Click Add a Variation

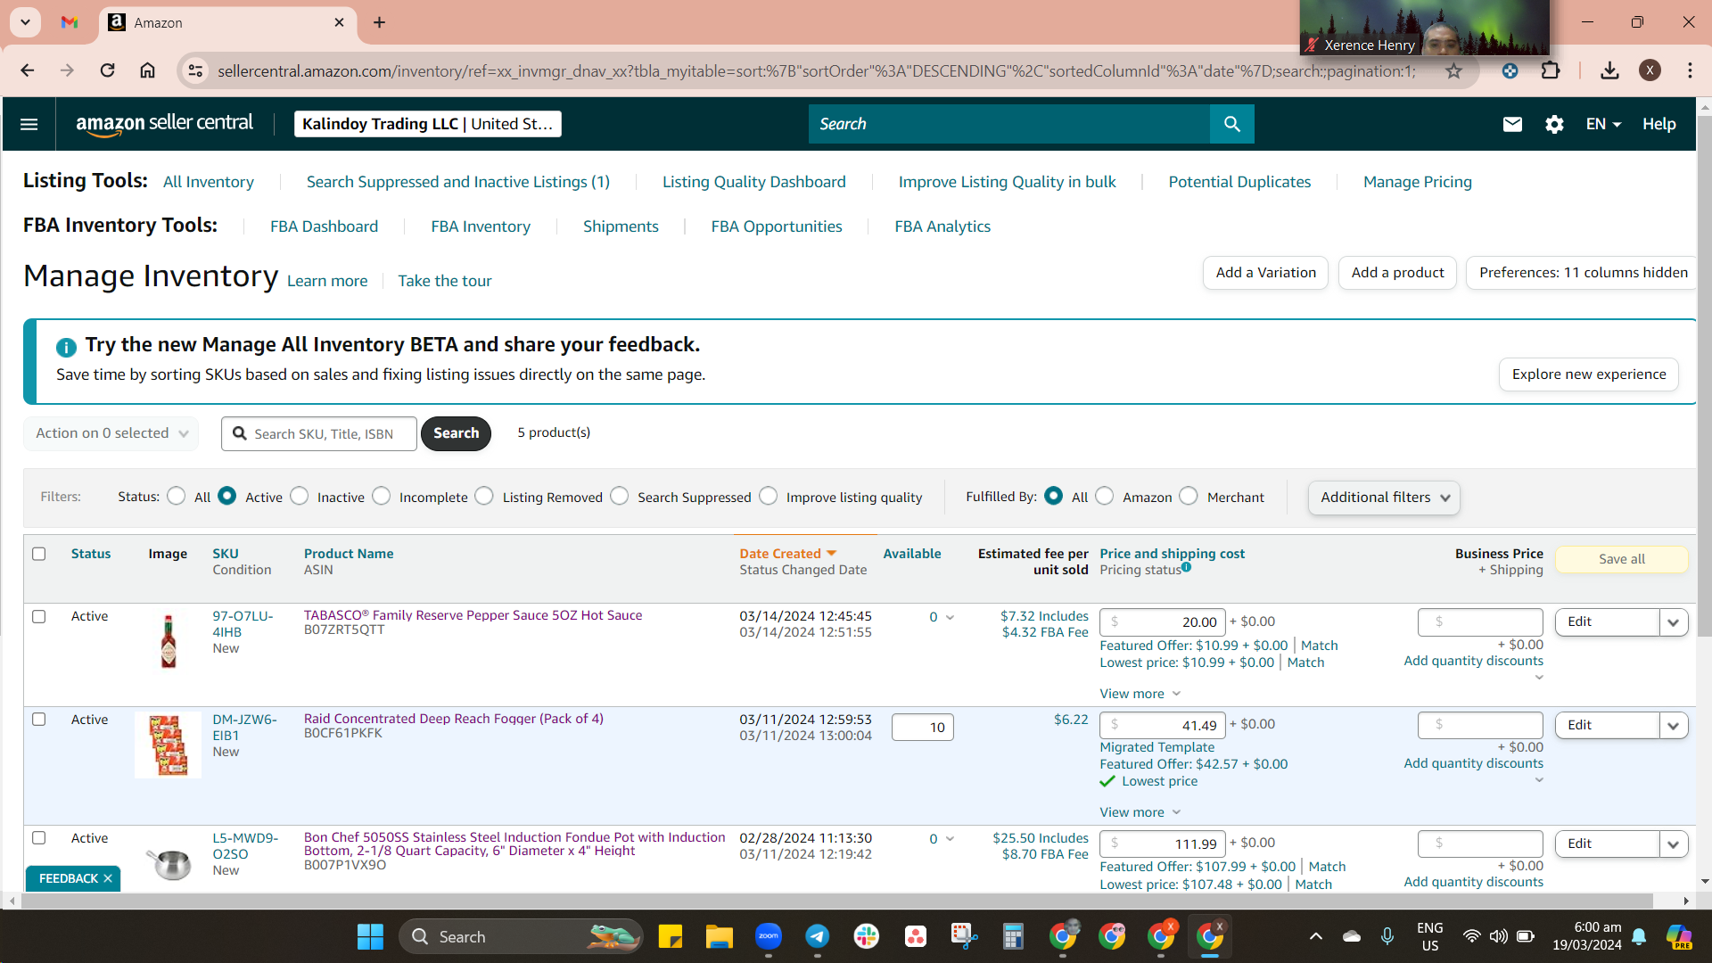[1265, 273]
